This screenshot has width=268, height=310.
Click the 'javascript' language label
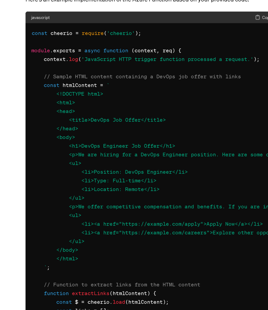pos(40,18)
